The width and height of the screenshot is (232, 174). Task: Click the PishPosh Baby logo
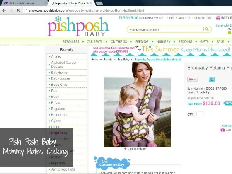(x=78, y=26)
